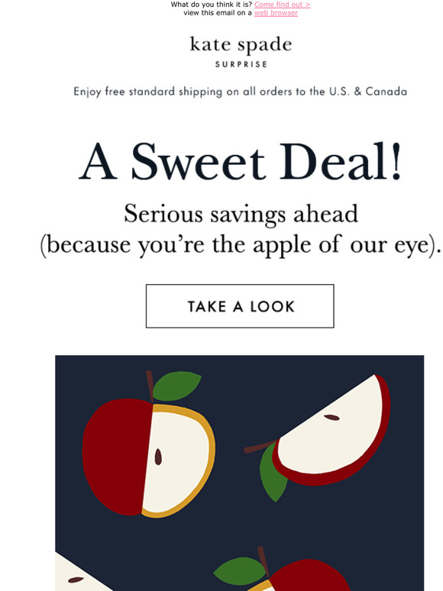Click the TAKE A LOOK button
Image resolution: width=443 pixels, height=591 pixels.
[x=240, y=306]
